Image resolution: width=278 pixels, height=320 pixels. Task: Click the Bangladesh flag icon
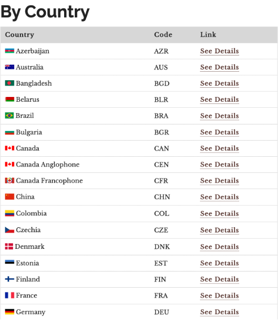click(10, 83)
